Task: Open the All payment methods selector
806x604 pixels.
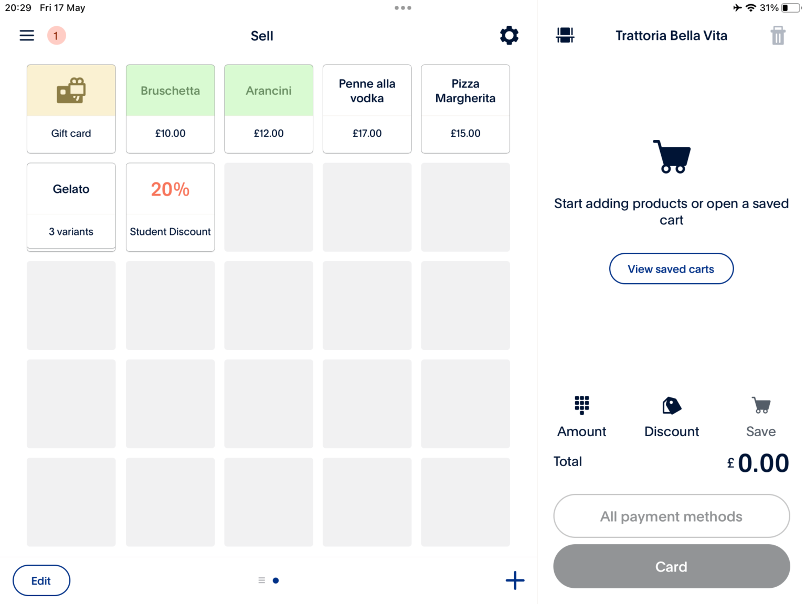Action: point(671,516)
